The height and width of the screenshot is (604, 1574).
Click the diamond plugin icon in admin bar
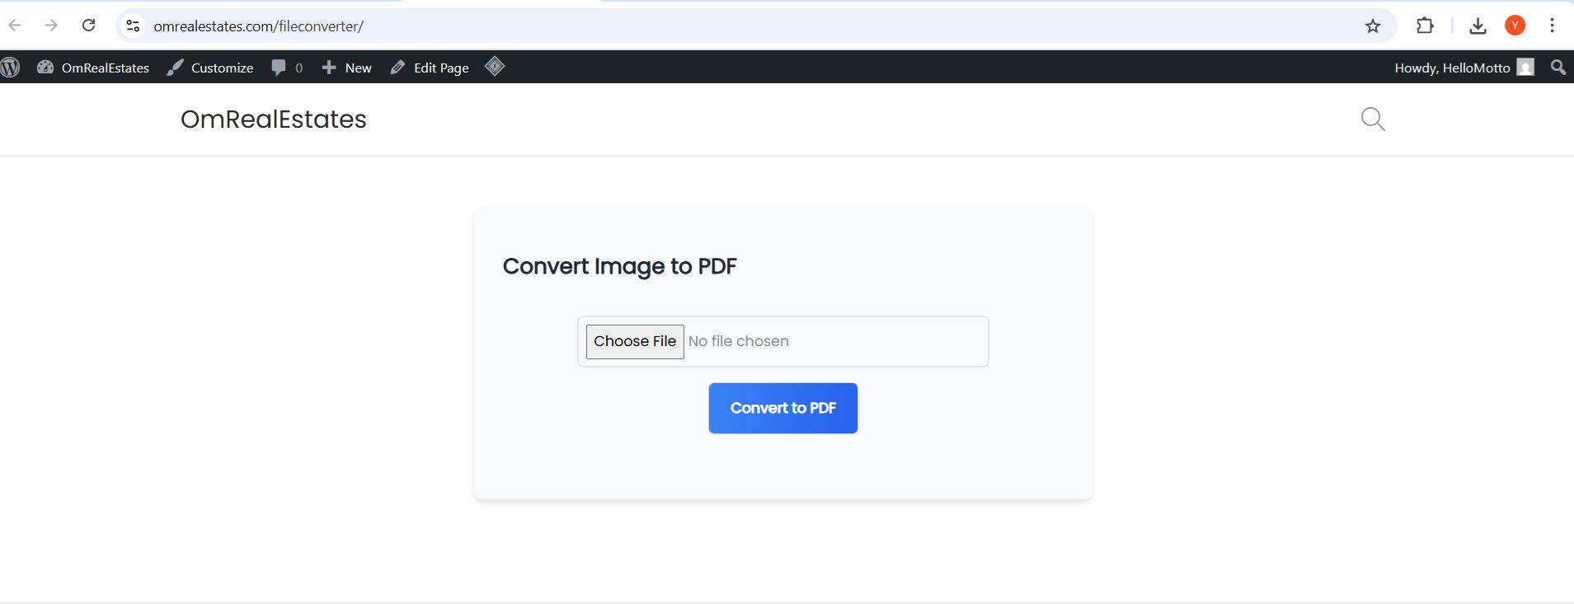tap(495, 67)
